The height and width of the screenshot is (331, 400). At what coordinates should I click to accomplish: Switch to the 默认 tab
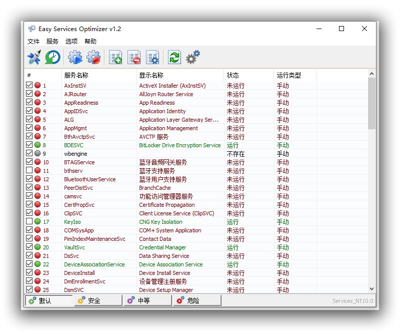click(x=48, y=300)
